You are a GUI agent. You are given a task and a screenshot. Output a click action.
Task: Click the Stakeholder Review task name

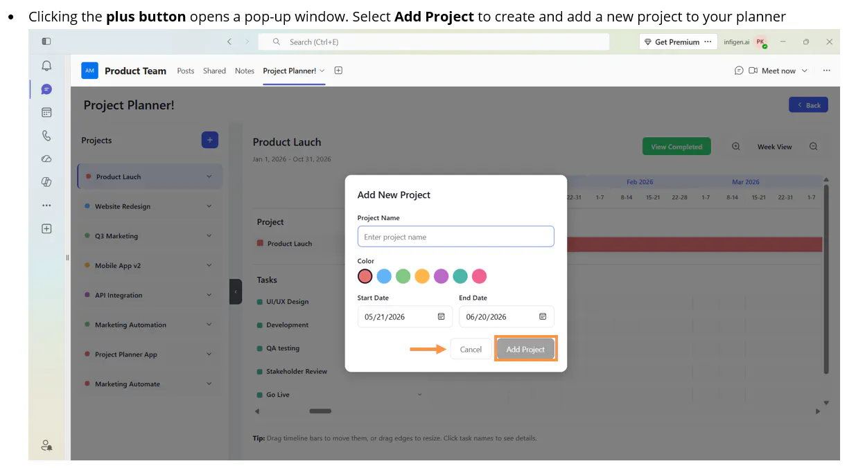coord(297,372)
